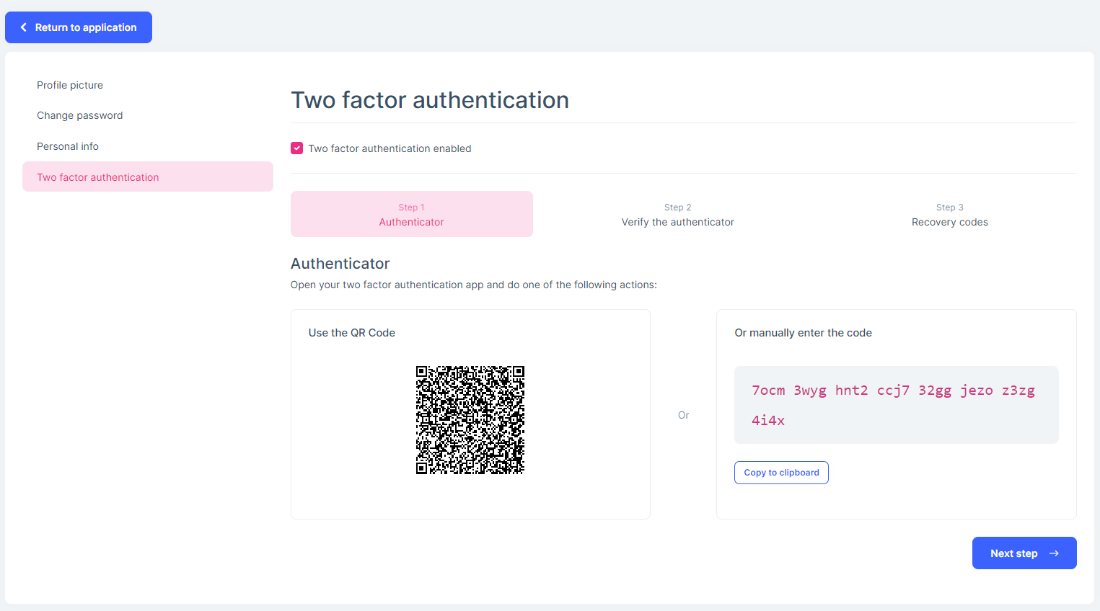Uncheck Two factor authentication enabled checkbox
This screenshot has height=611, width=1100.
(296, 148)
